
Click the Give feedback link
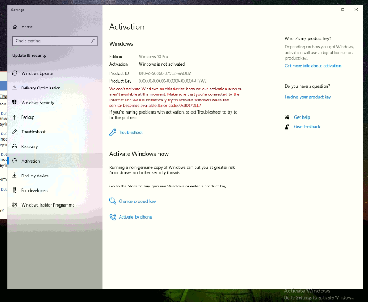[307, 127]
